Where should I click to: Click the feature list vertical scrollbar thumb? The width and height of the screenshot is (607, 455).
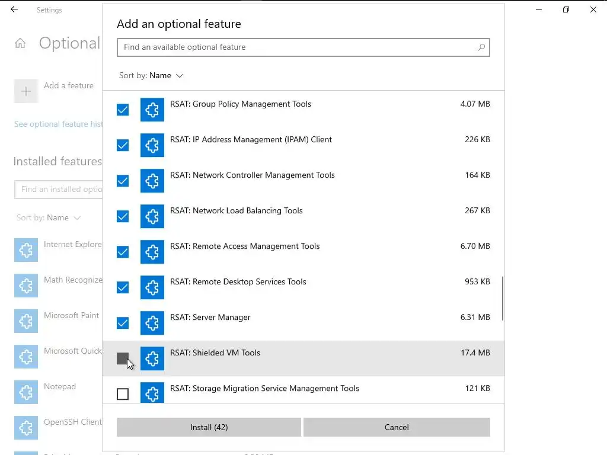pos(503,298)
